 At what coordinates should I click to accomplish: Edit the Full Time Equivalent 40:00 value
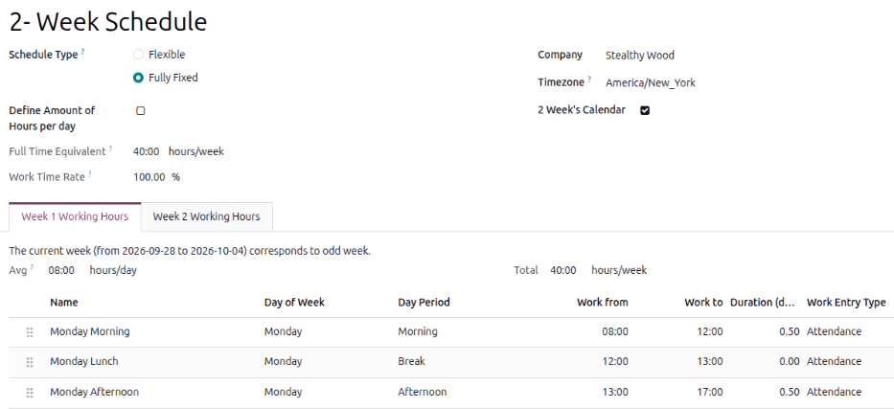tap(146, 151)
